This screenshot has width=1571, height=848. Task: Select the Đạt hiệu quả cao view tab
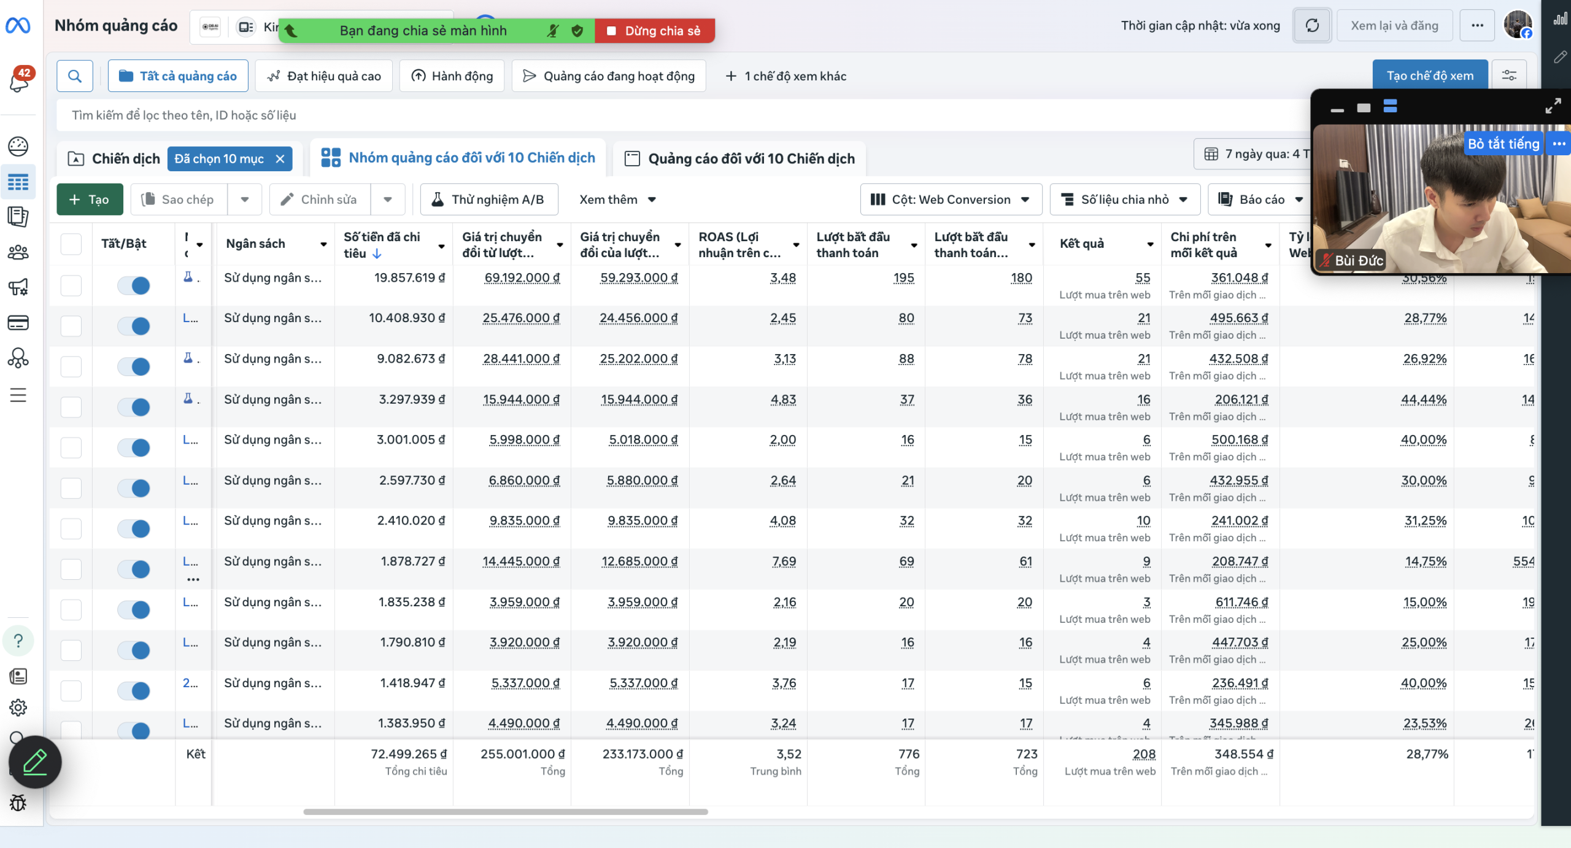tap(324, 76)
